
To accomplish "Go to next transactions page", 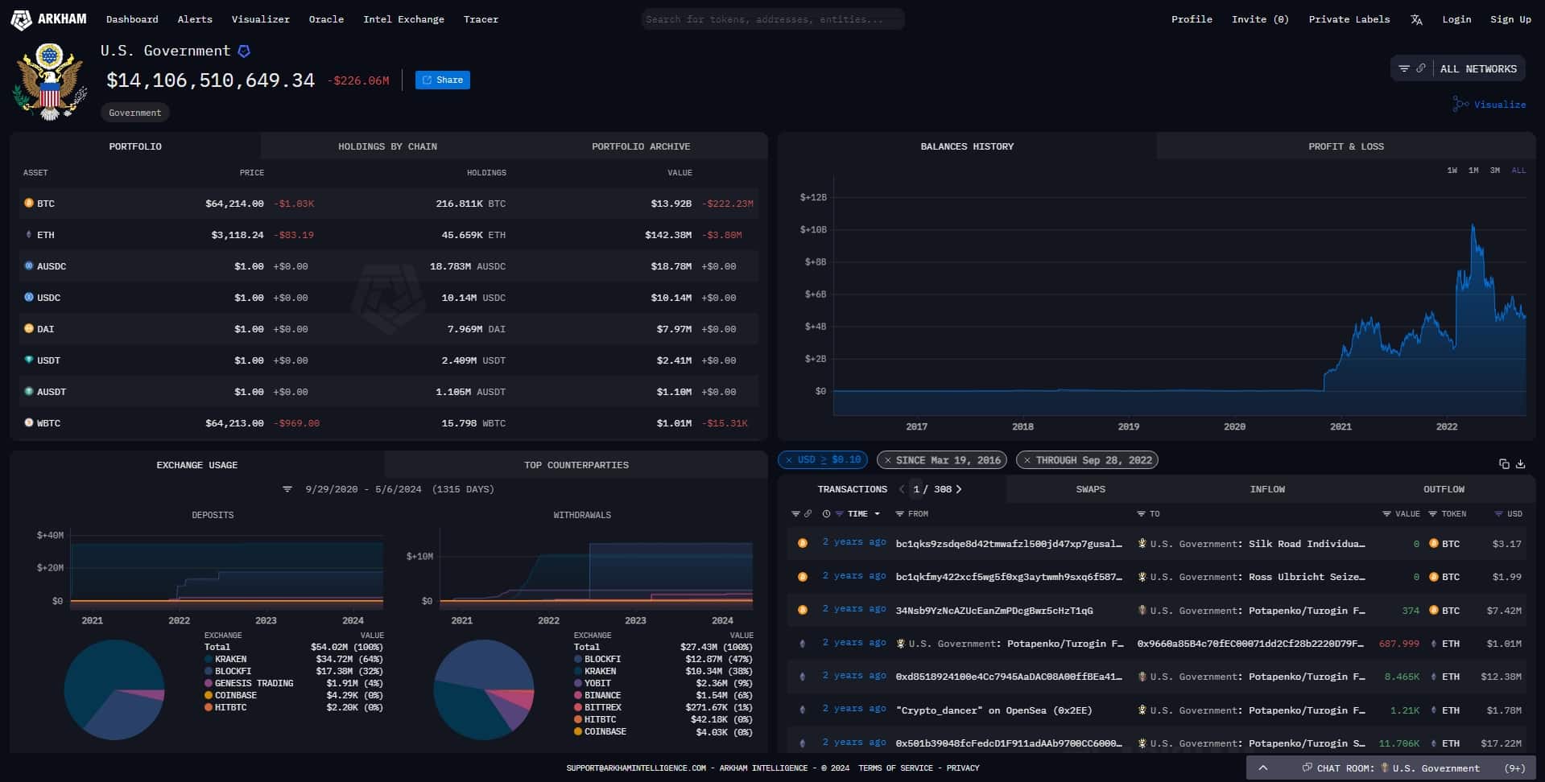I will pos(959,489).
